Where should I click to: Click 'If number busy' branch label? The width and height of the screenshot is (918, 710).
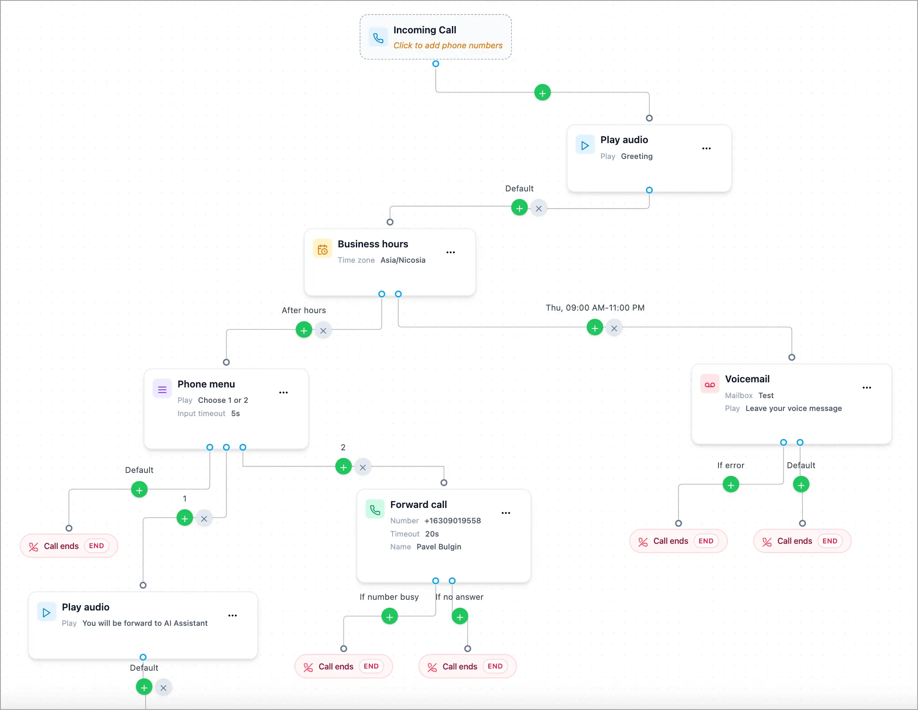click(x=389, y=597)
